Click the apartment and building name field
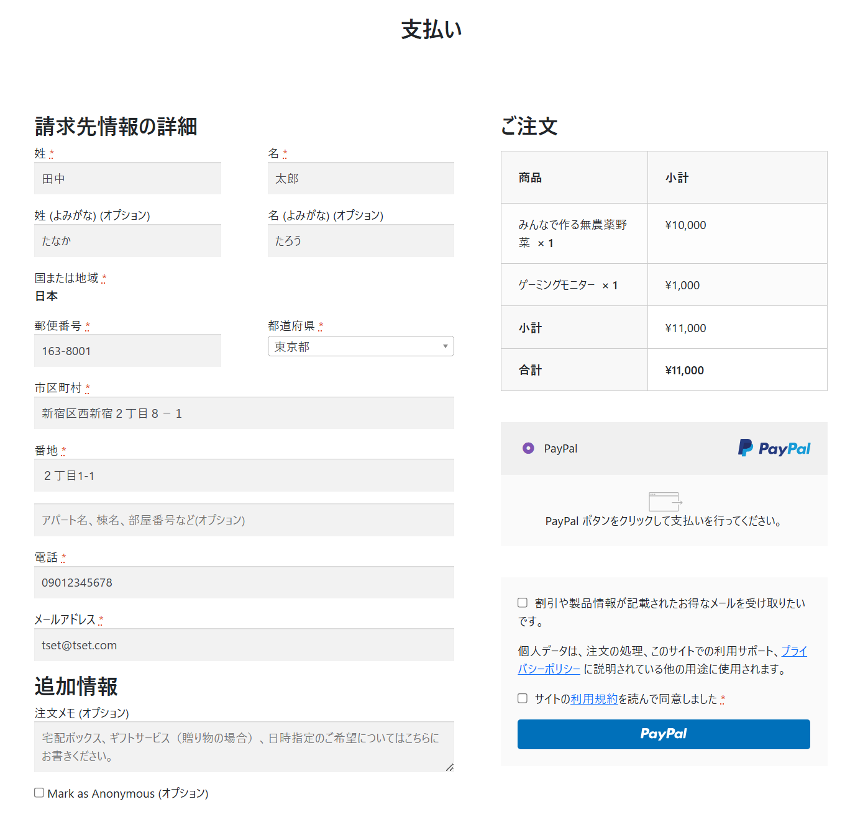 pos(244,520)
